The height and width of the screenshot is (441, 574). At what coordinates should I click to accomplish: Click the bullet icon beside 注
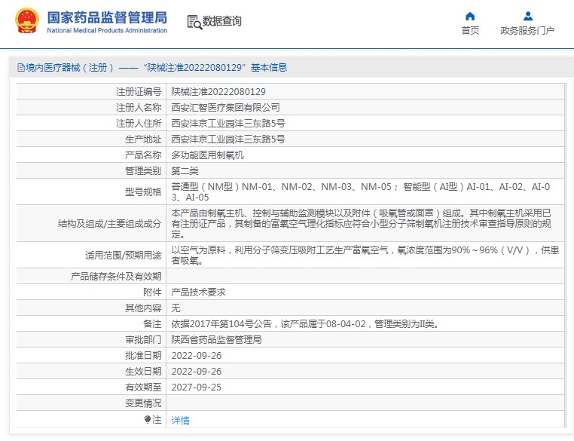[148, 419]
